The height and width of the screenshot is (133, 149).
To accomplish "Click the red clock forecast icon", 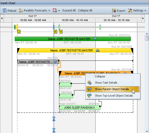I will tap(55, 10).
